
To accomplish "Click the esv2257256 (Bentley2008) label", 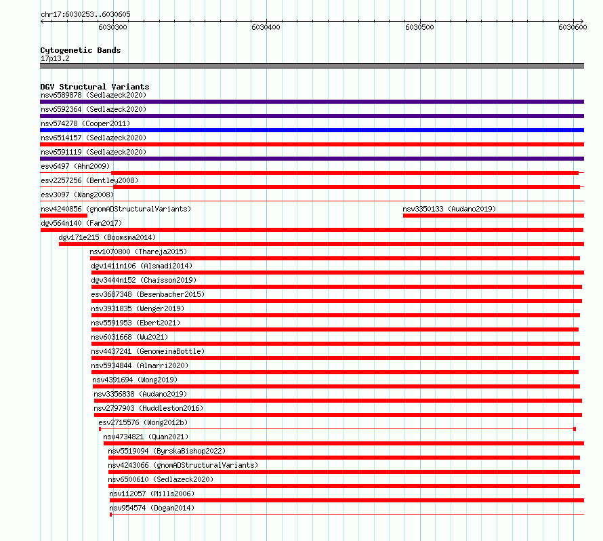I will pos(89,180).
